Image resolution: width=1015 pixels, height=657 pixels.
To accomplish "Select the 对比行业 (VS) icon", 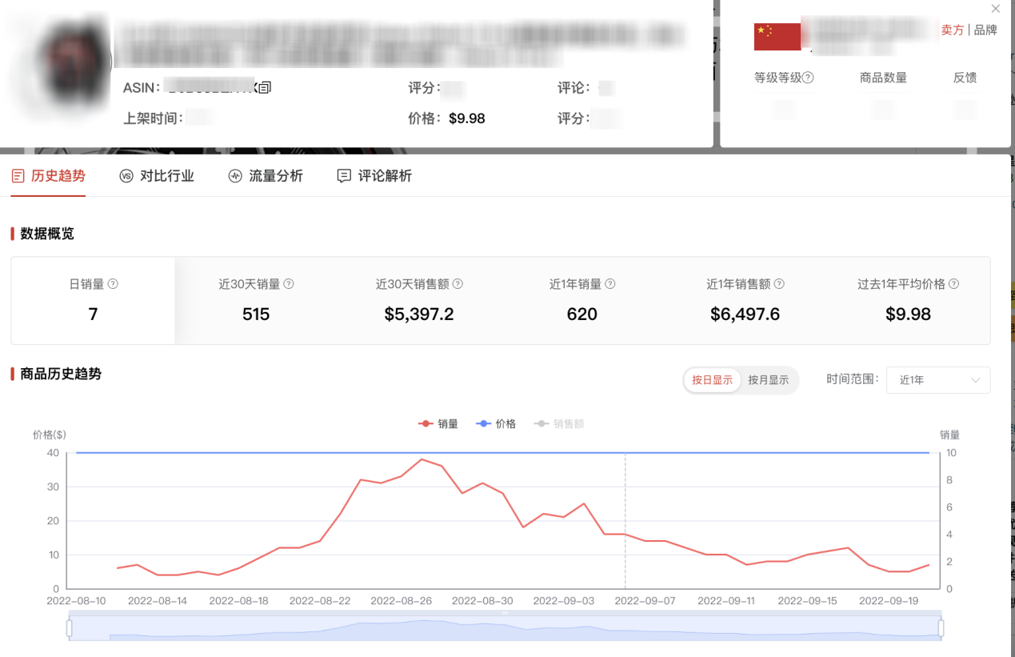I will point(126,176).
